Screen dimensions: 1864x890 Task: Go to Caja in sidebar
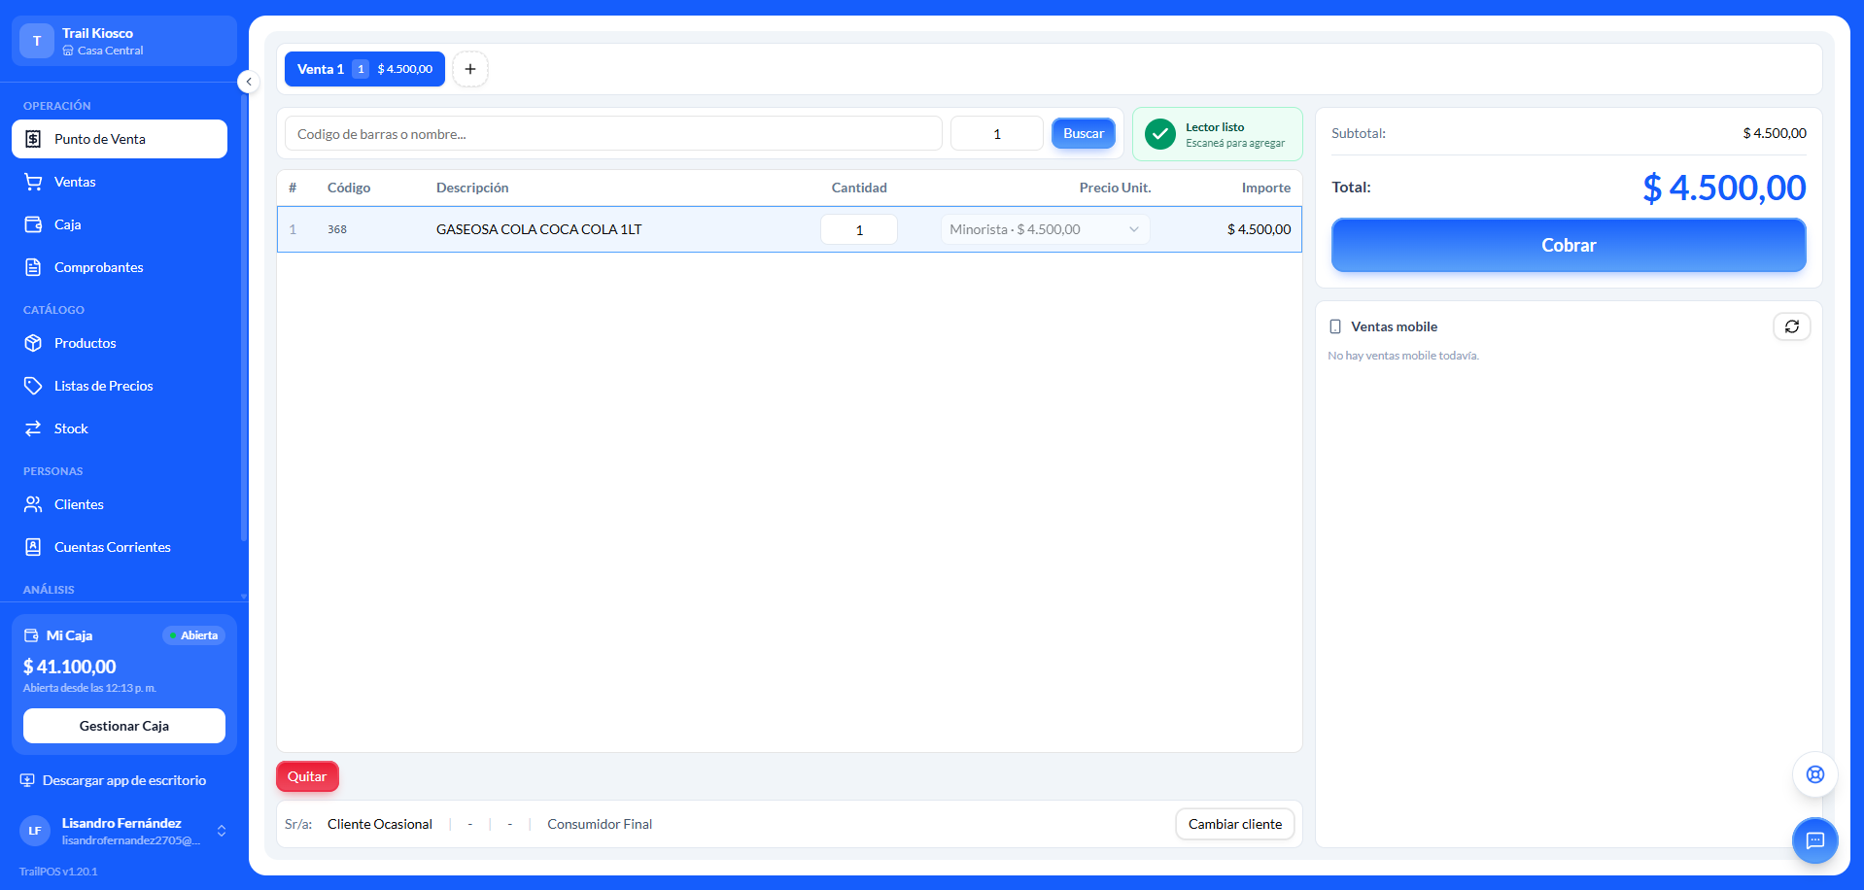tap(120, 224)
